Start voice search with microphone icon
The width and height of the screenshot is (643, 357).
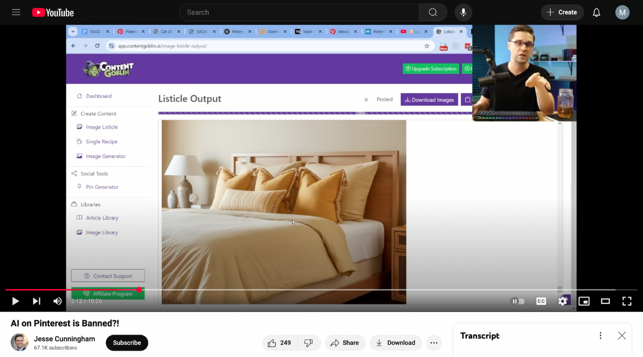(463, 12)
